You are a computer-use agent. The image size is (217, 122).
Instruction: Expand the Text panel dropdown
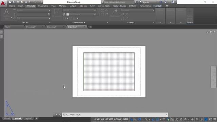[x=25, y=23]
